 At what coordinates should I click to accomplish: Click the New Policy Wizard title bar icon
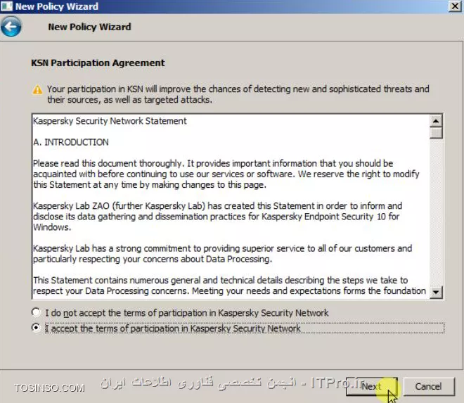[x=6, y=6]
